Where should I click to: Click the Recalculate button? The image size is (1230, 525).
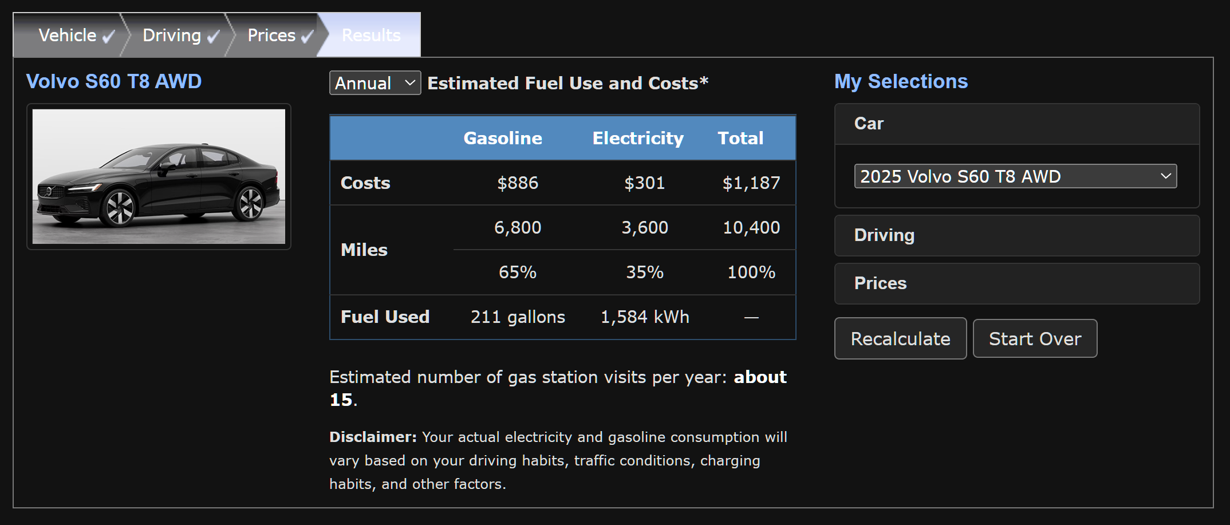[x=900, y=338]
